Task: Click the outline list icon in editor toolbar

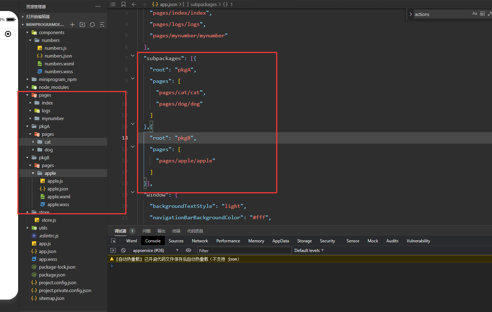Action: 113,4
